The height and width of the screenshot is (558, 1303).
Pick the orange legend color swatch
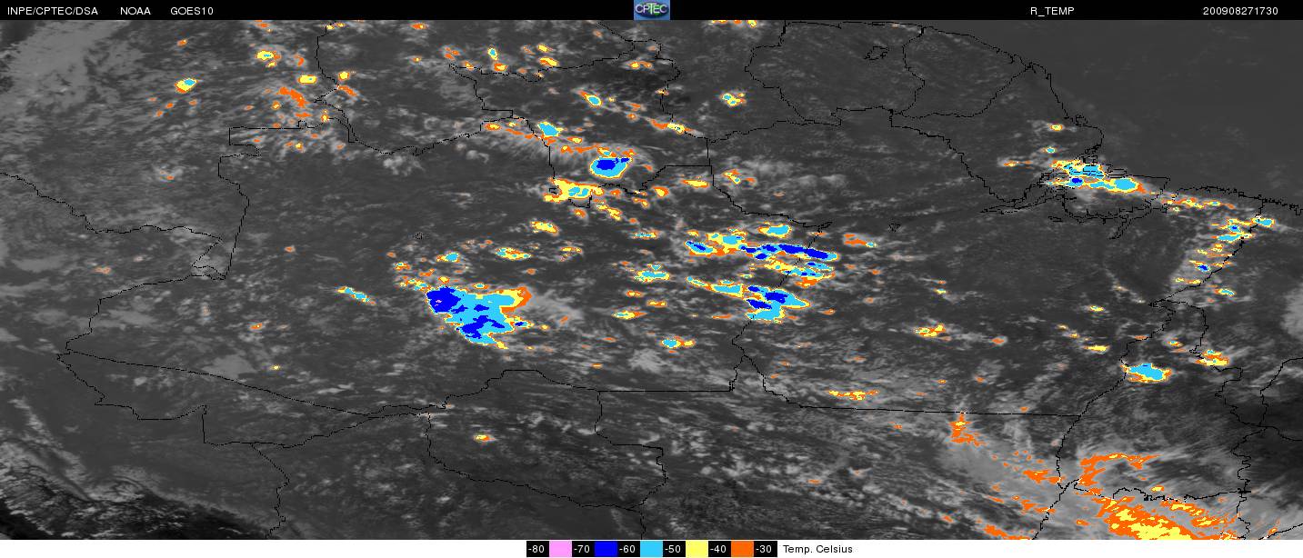click(x=743, y=549)
